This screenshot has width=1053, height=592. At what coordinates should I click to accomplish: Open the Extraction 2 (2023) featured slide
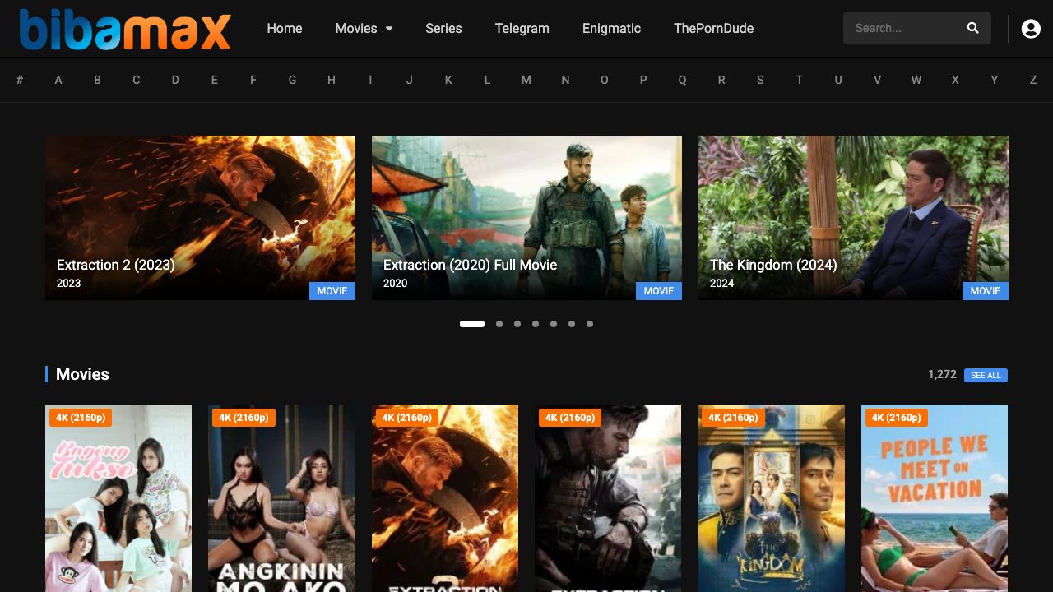coord(200,218)
